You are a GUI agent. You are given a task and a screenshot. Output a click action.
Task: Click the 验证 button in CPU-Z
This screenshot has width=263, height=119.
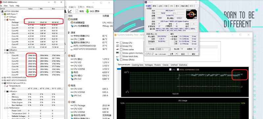coord(183,54)
